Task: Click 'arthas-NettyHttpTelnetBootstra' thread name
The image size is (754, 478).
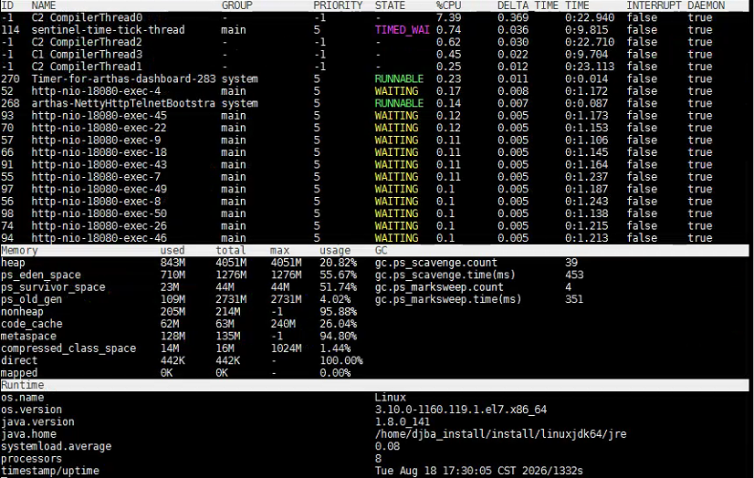Action: coord(123,103)
